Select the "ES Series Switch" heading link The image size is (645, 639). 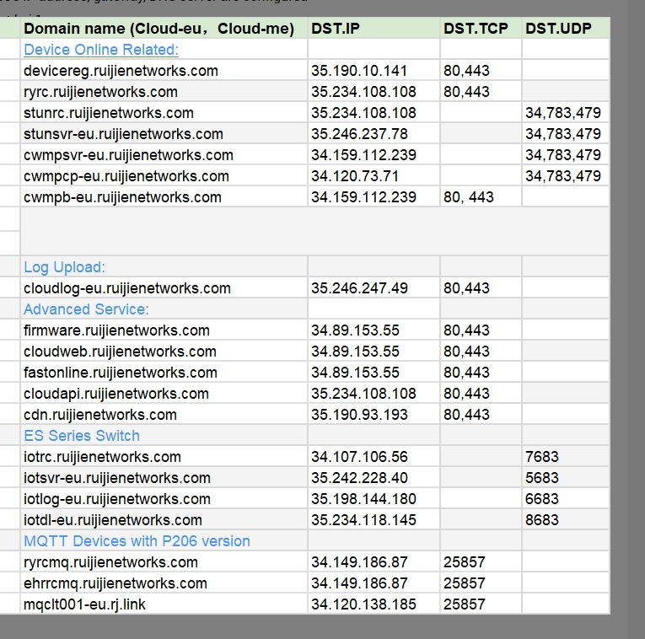tap(82, 436)
